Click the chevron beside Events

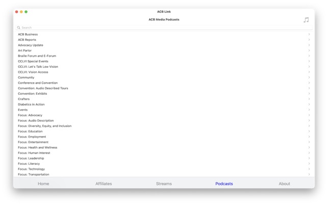coord(309,110)
